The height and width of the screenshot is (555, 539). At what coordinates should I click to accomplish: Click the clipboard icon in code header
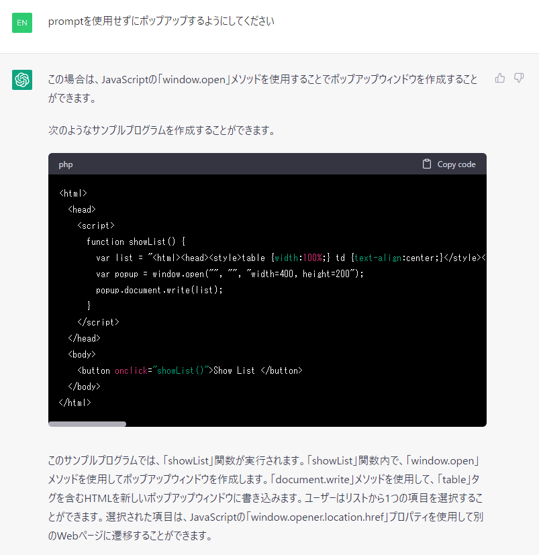point(427,164)
